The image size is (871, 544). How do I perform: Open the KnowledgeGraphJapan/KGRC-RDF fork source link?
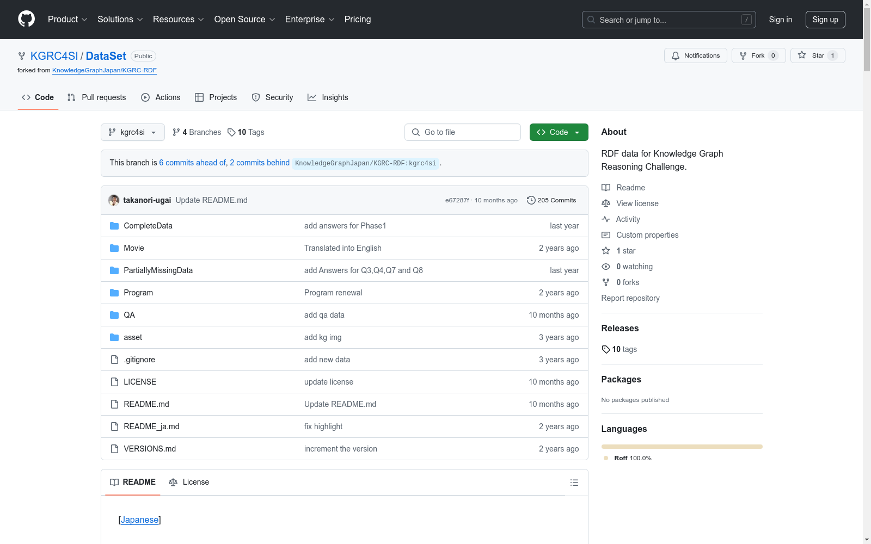click(x=105, y=70)
